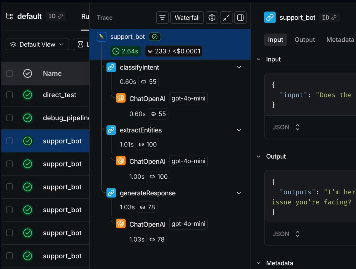Image resolution: width=356 pixels, height=269 pixels.
Task: Click the chain icon beside generateResponse
Action: tap(111, 193)
